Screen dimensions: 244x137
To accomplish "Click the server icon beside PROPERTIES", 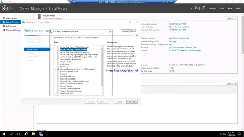I will tap(39, 17).
